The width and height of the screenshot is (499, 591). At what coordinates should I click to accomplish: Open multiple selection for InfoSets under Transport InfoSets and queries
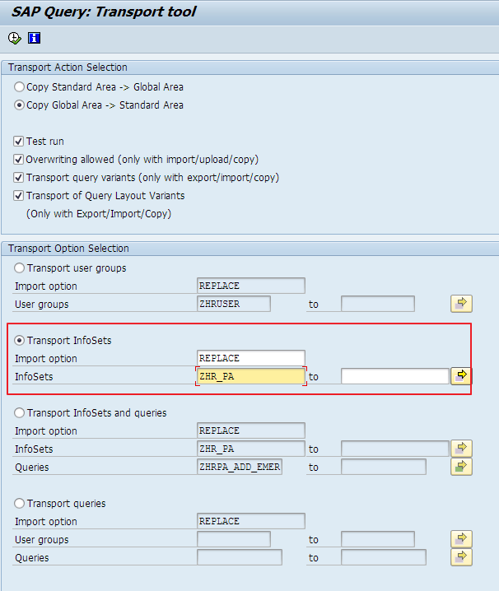(461, 449)
